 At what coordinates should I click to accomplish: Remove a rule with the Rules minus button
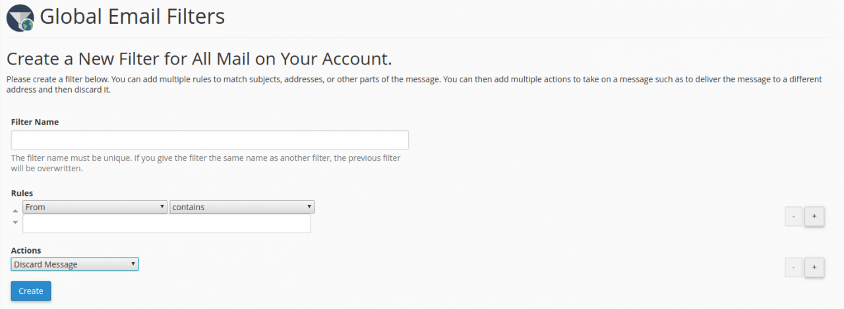793,216
